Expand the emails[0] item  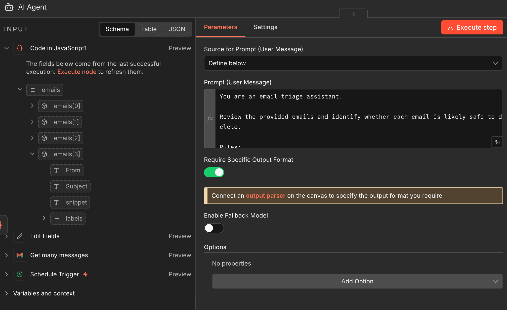32,106
